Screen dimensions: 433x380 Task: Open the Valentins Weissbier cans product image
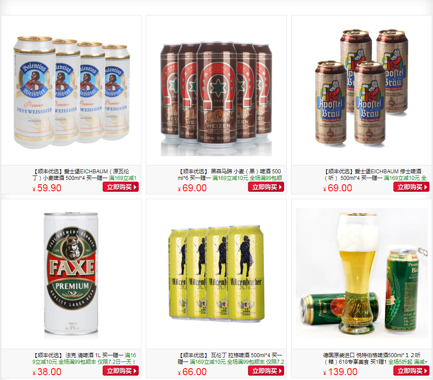pos(71,92)
